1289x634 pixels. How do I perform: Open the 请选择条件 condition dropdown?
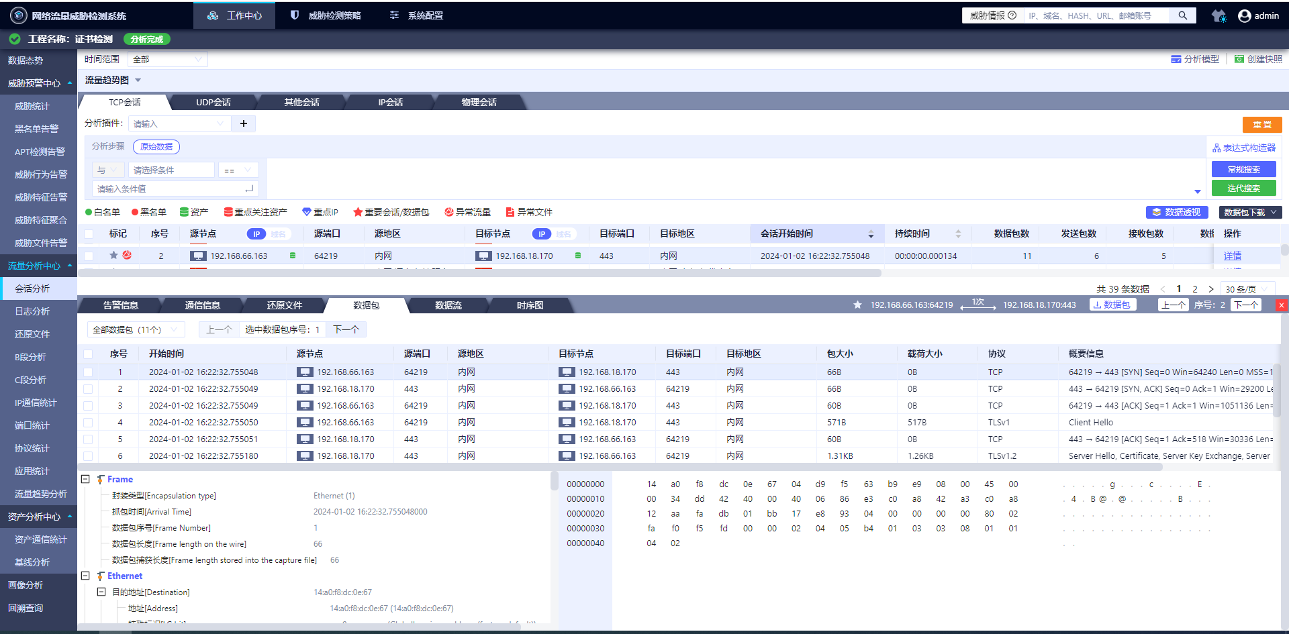[171, 170]
